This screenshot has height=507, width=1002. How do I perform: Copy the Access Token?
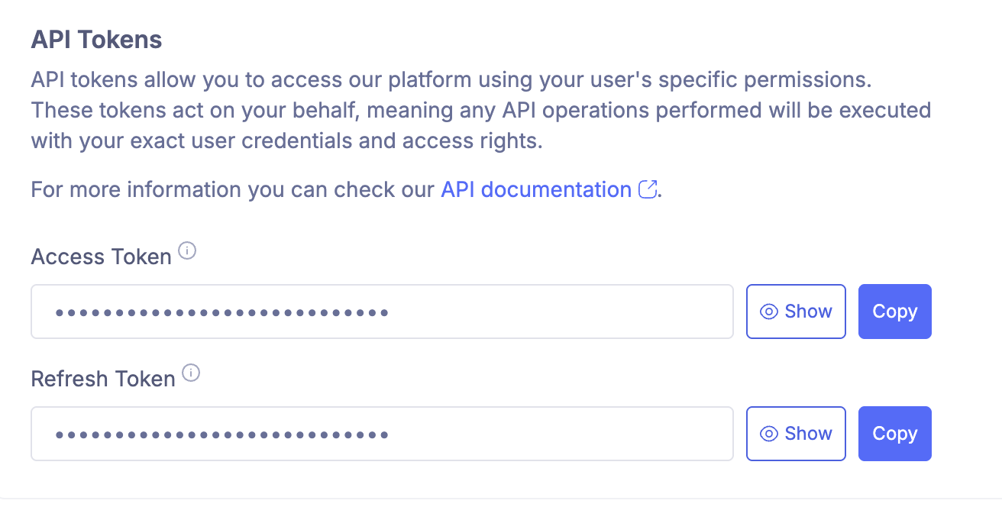coord(894,311)
